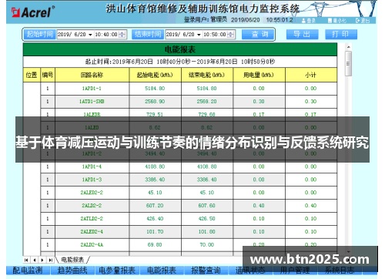Image resolution: width=385 pixels, height=279 pixels.
Task: Jump to first sheet with navigation arrow
Action: [x=26, y=260]
